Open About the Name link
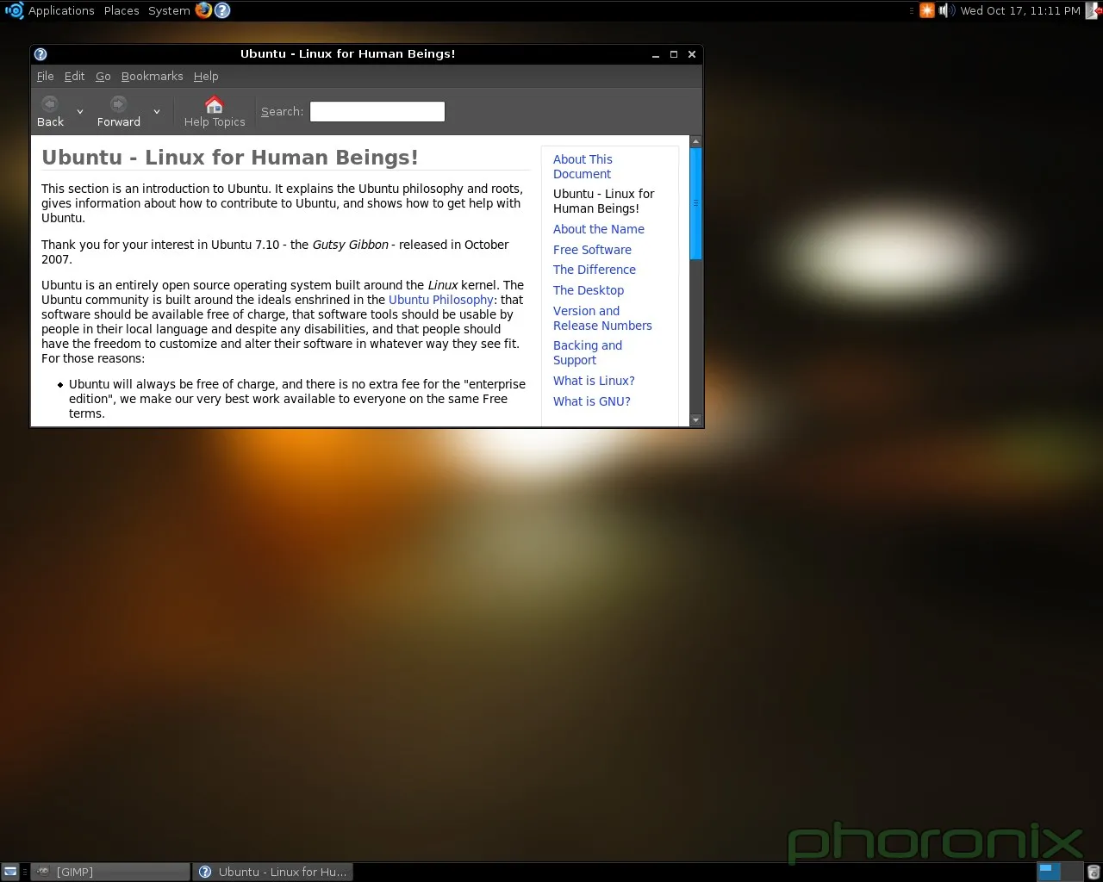This screenshot has height=882, width=1103. coord(599,229)
